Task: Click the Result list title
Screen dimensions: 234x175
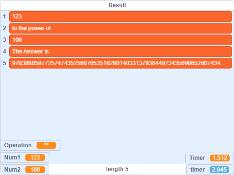Action: (117, 5)
